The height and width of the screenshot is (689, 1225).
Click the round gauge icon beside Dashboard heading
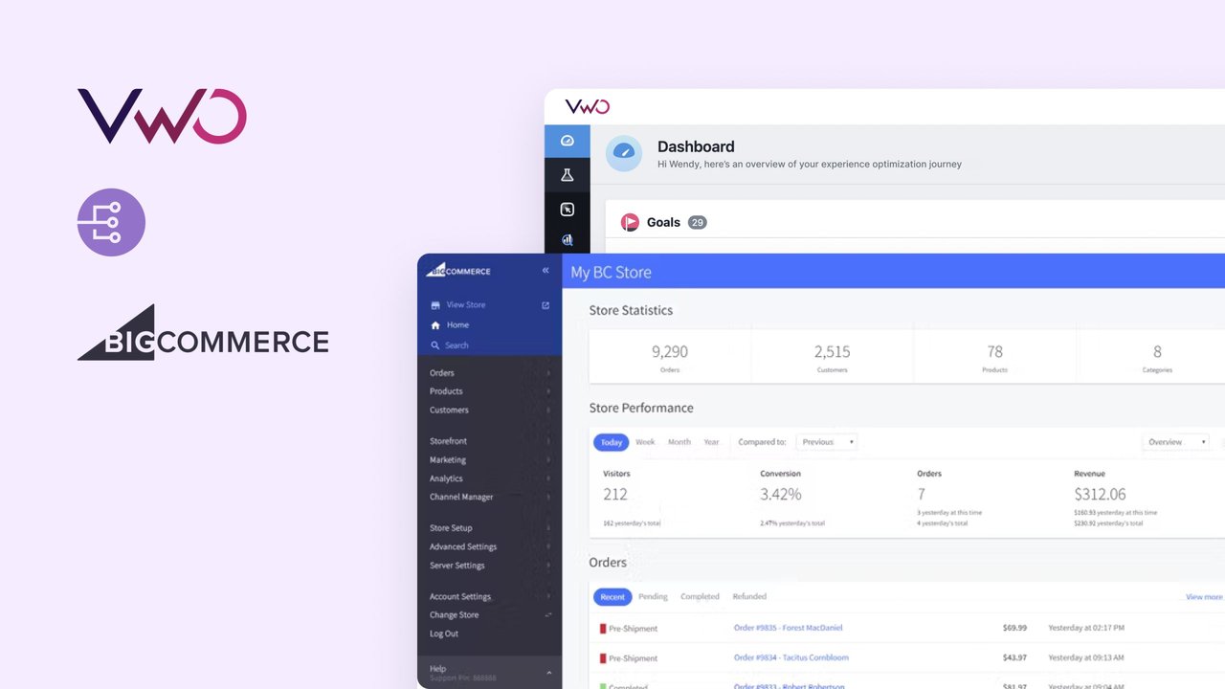(x=624, y=153)
